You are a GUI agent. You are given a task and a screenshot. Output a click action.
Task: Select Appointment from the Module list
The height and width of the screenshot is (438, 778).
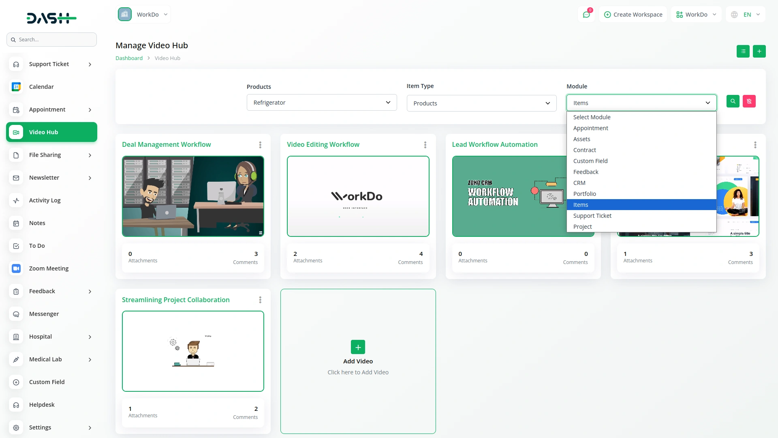pyautogui.click(x=590, y=128)
